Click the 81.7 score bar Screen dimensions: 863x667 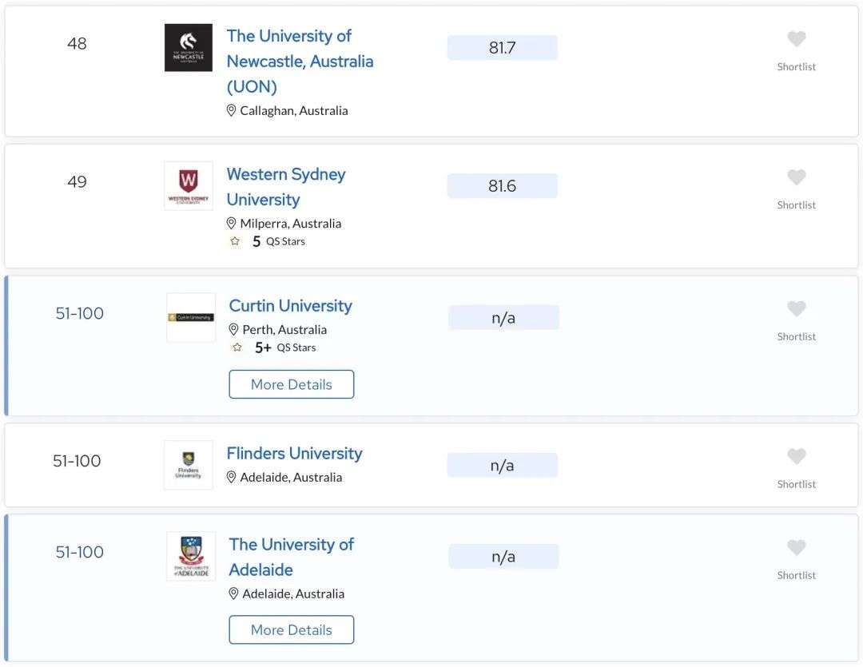pos(502,47)
